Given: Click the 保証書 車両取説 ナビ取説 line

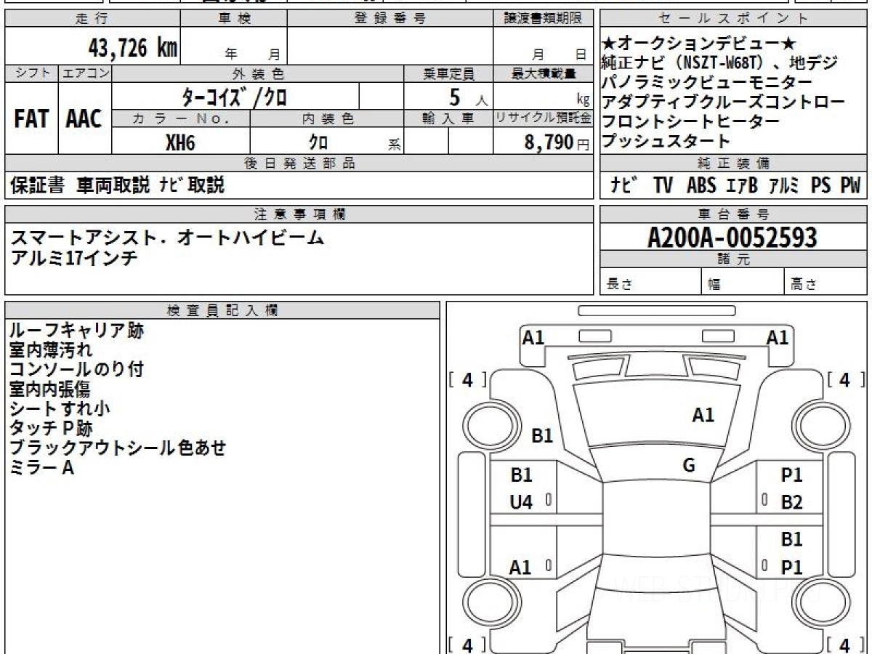Looking at the screenshot, I should 117,186.
